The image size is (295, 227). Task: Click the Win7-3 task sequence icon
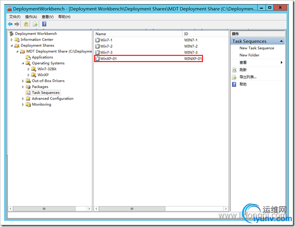coord(97,52)
